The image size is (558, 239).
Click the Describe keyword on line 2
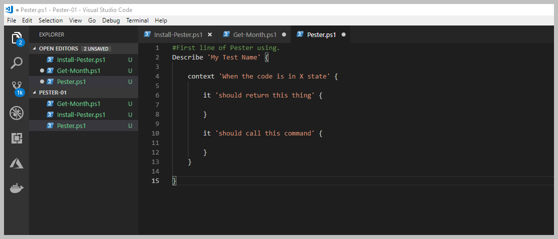(x=187, y=57)
